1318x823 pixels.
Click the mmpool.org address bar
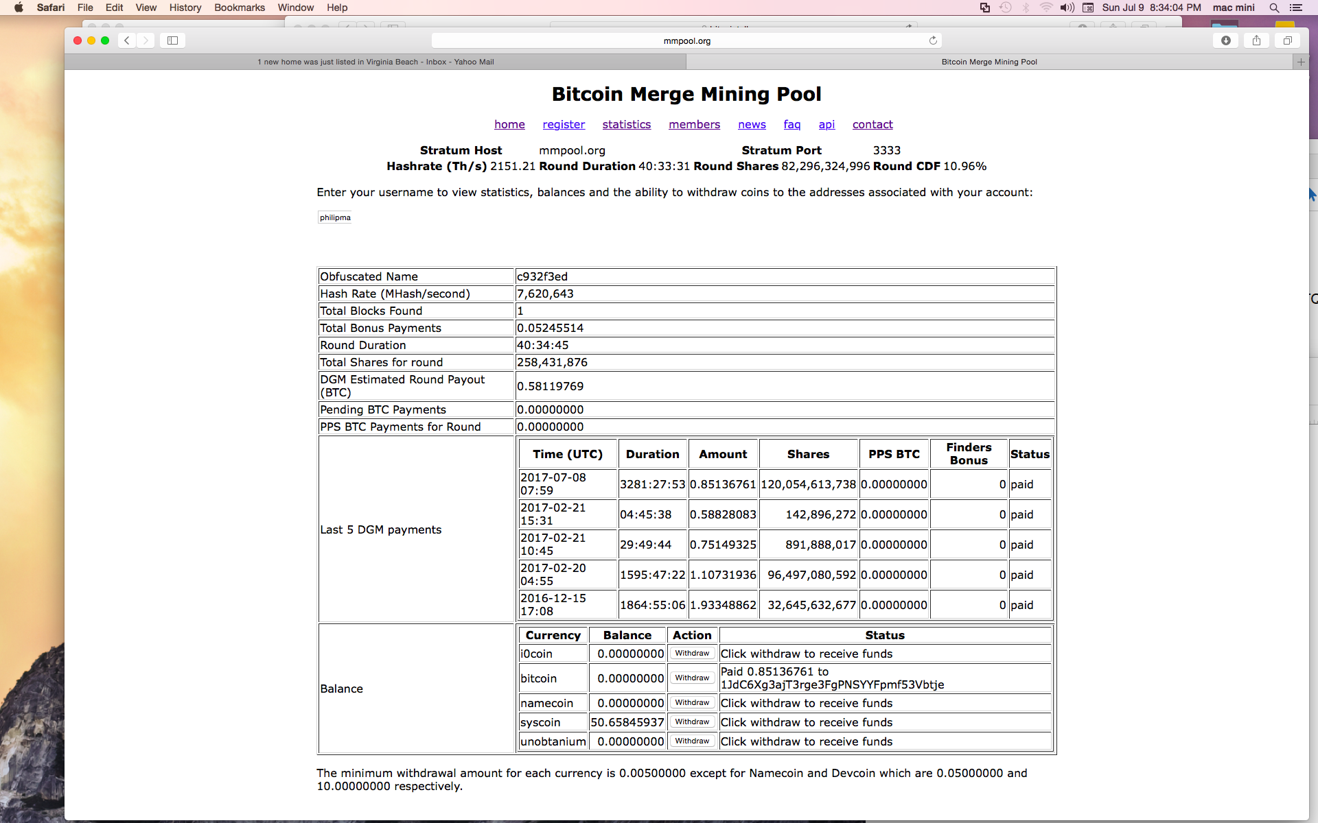[686, 40]
